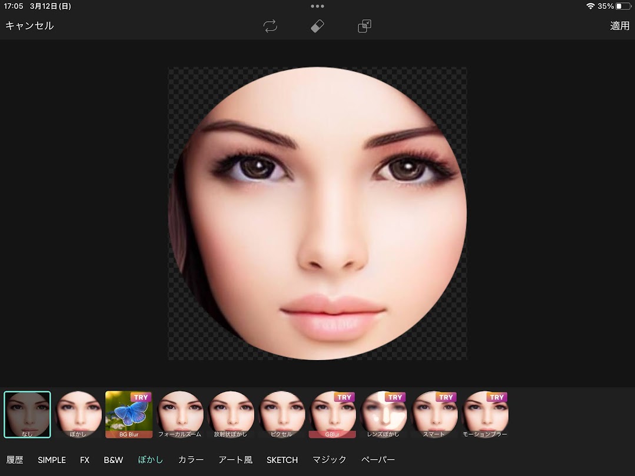Switch to the 履歴 history tab
This screenshot has height=476, width=635.
15,460
